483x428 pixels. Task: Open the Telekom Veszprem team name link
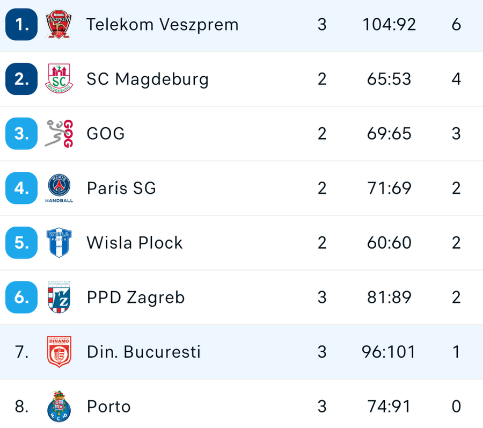[162, 25]
